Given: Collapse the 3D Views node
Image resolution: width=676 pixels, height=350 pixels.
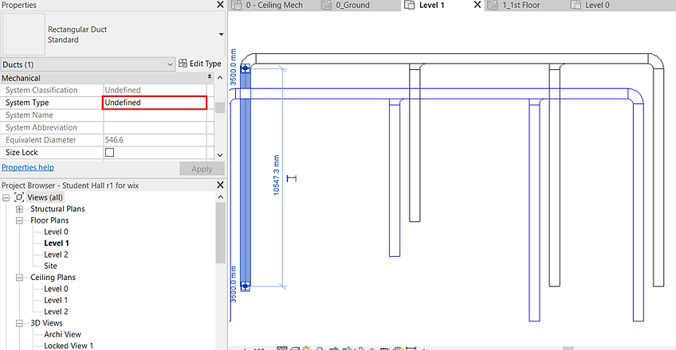Looking at the screenshot, I should [19, 323].
